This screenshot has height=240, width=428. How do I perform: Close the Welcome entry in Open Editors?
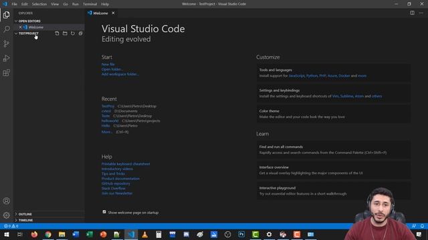[20, 27]
